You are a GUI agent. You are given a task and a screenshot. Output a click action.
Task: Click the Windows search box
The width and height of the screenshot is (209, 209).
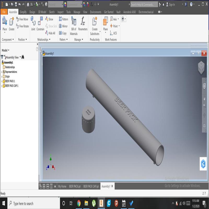click(x=34, y=204)
